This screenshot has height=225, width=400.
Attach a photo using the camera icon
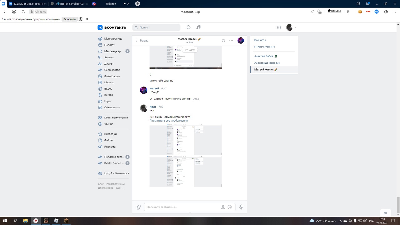pos(223,207)
